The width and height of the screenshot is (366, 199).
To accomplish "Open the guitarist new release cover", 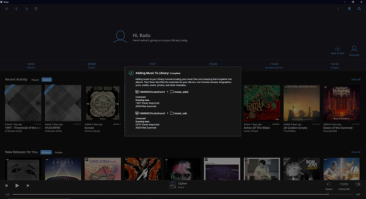I will [x=342, y=169].
